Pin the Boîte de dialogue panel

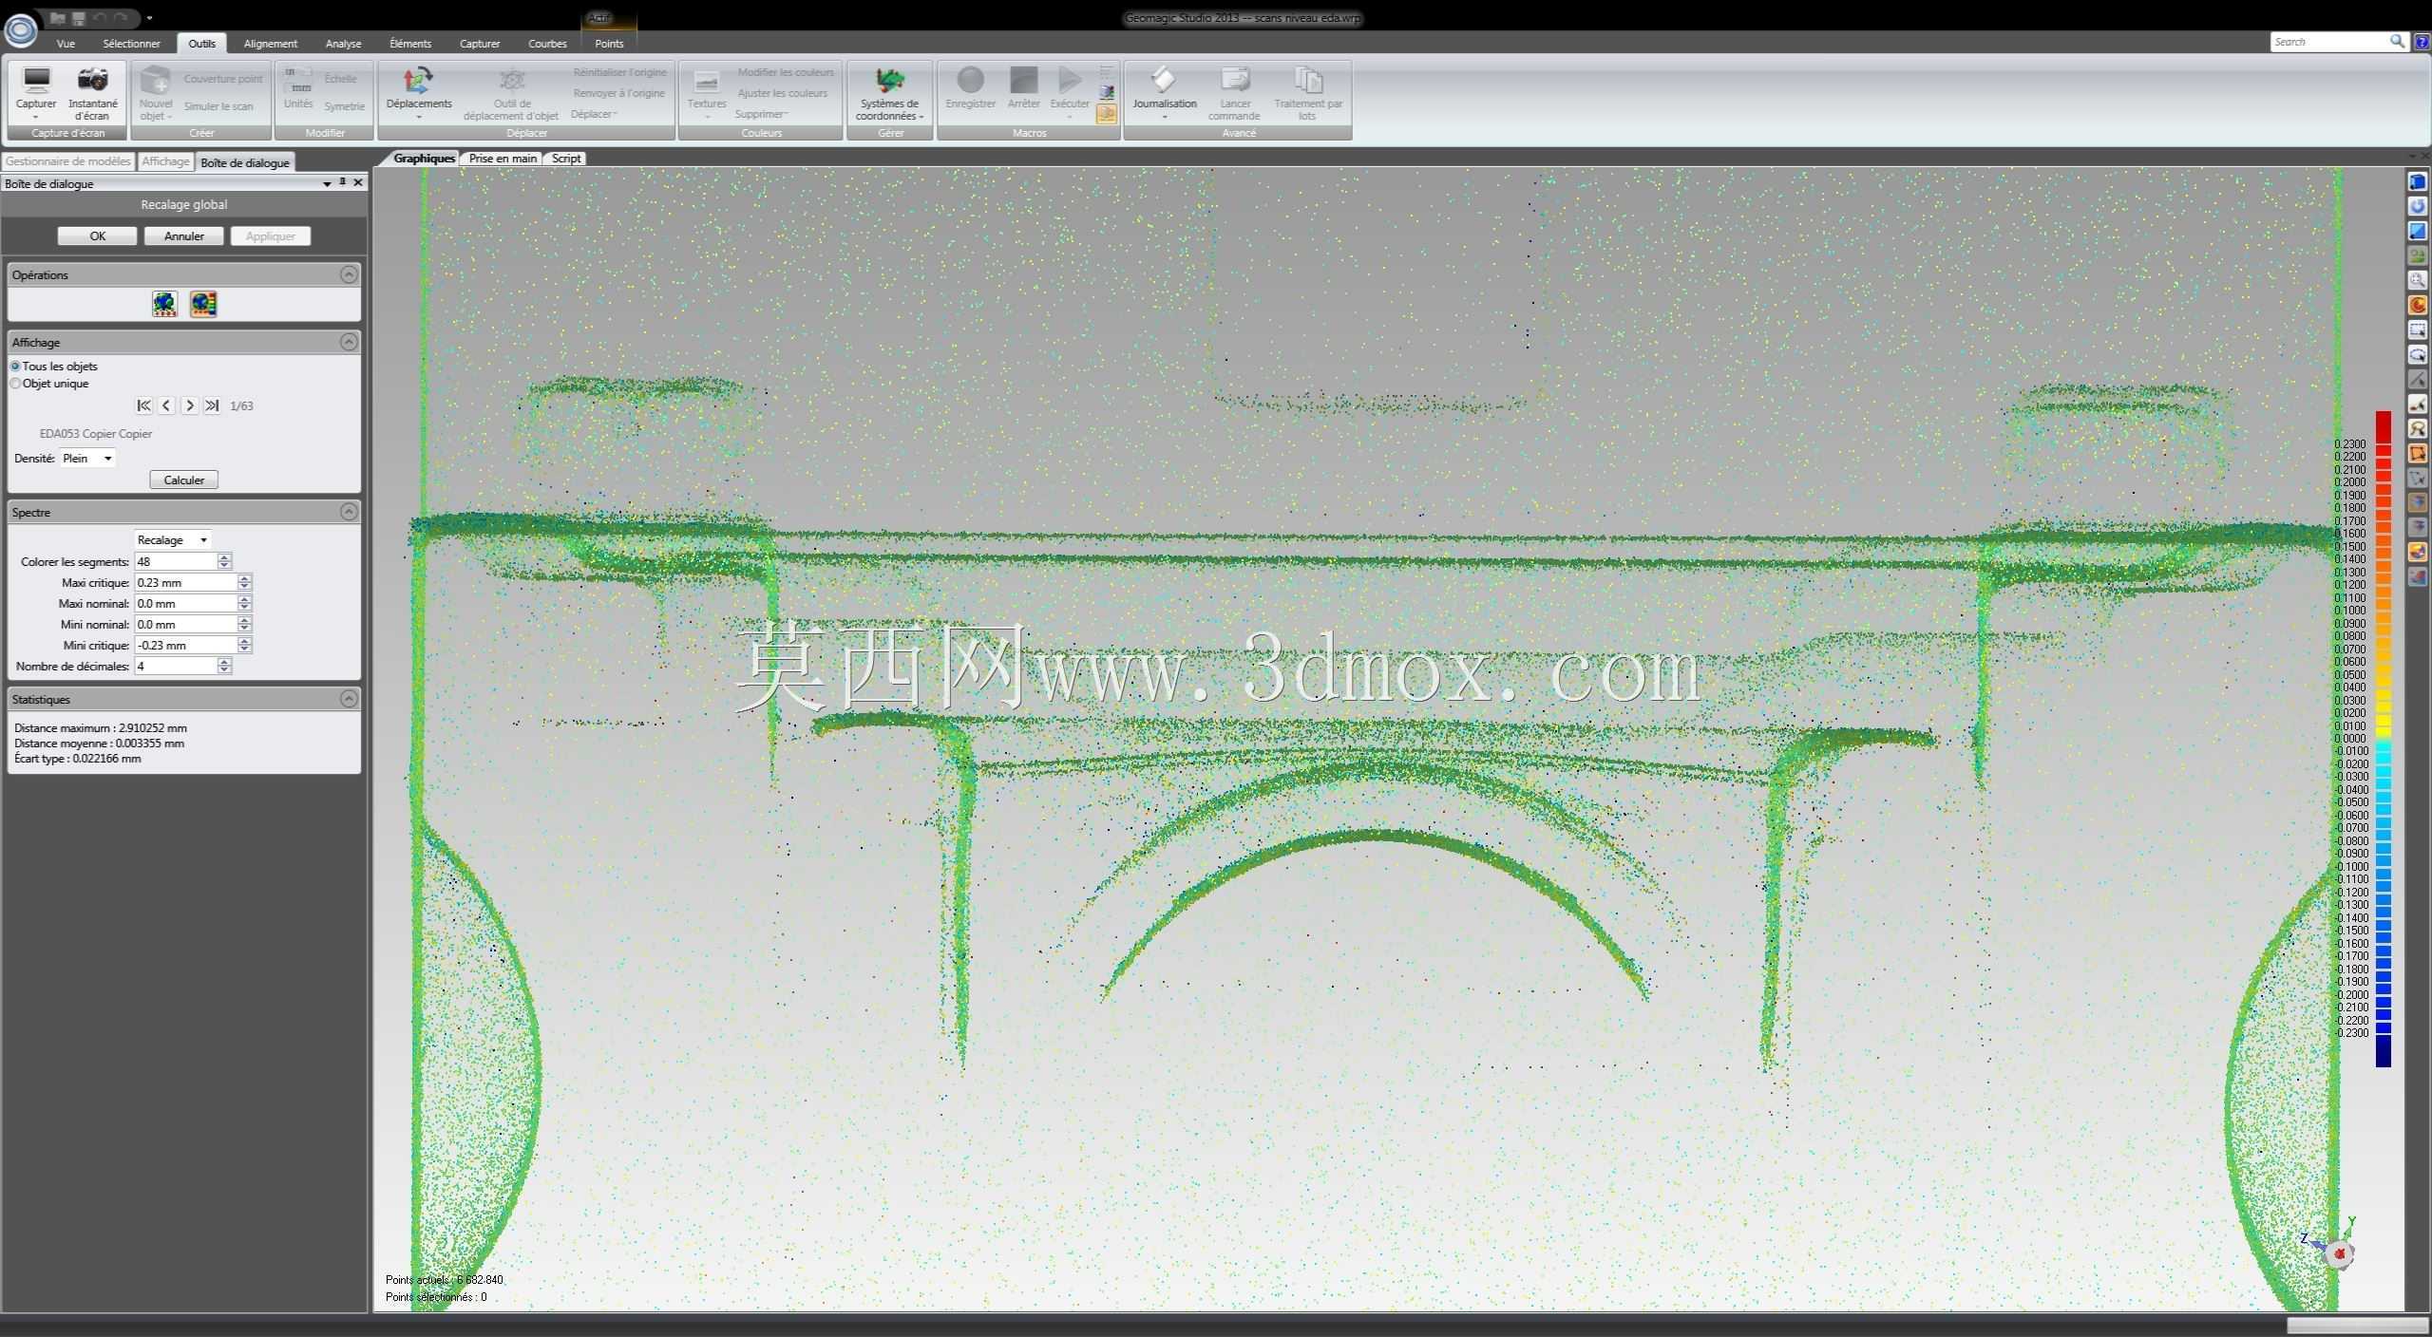point(342,182)
